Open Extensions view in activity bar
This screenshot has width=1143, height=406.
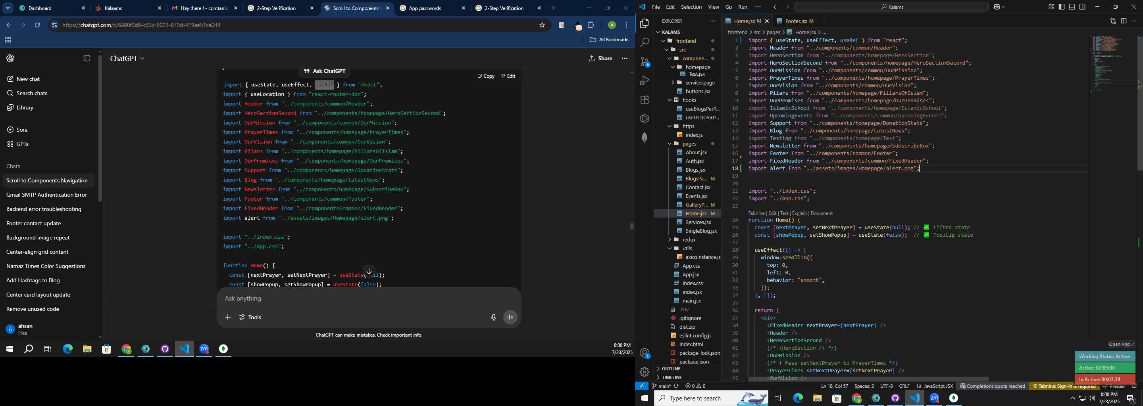[x=644, y=100]
